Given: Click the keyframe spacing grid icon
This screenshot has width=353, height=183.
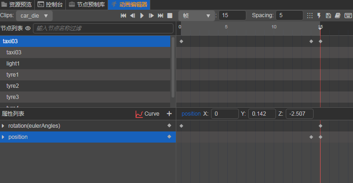Looking at the screenshot, I should (x=310, y=15).
